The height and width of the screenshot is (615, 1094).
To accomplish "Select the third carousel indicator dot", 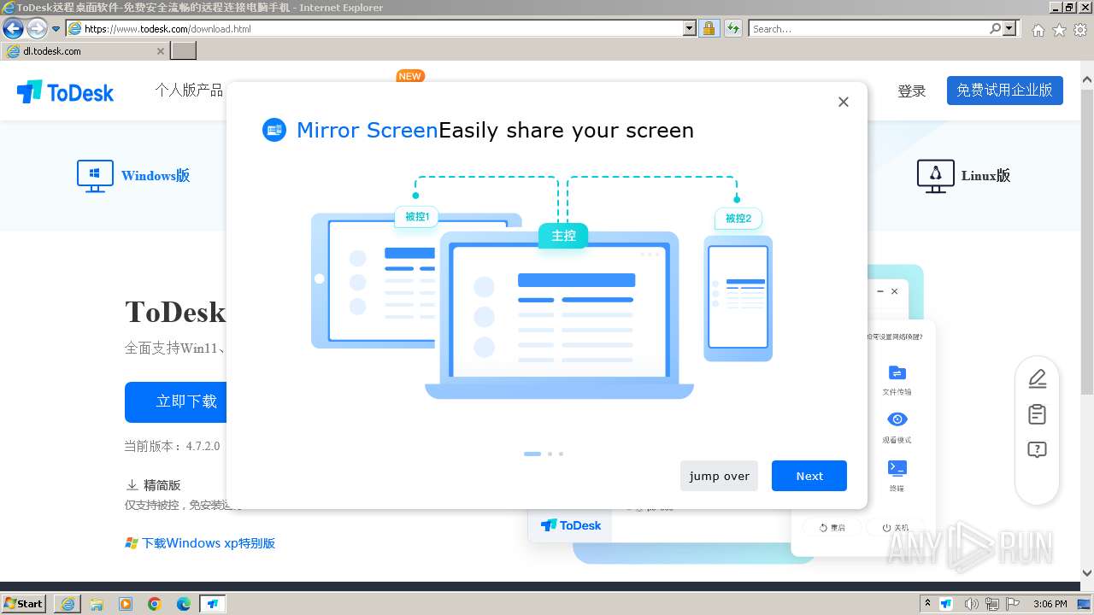I will (561, 454).
